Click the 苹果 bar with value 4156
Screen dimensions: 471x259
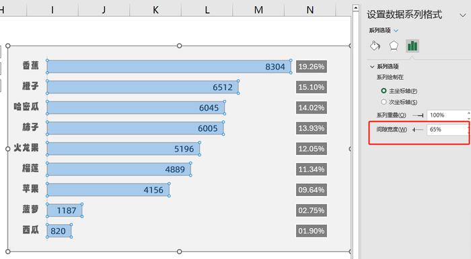pyautogui.click(x=108, y=190)
